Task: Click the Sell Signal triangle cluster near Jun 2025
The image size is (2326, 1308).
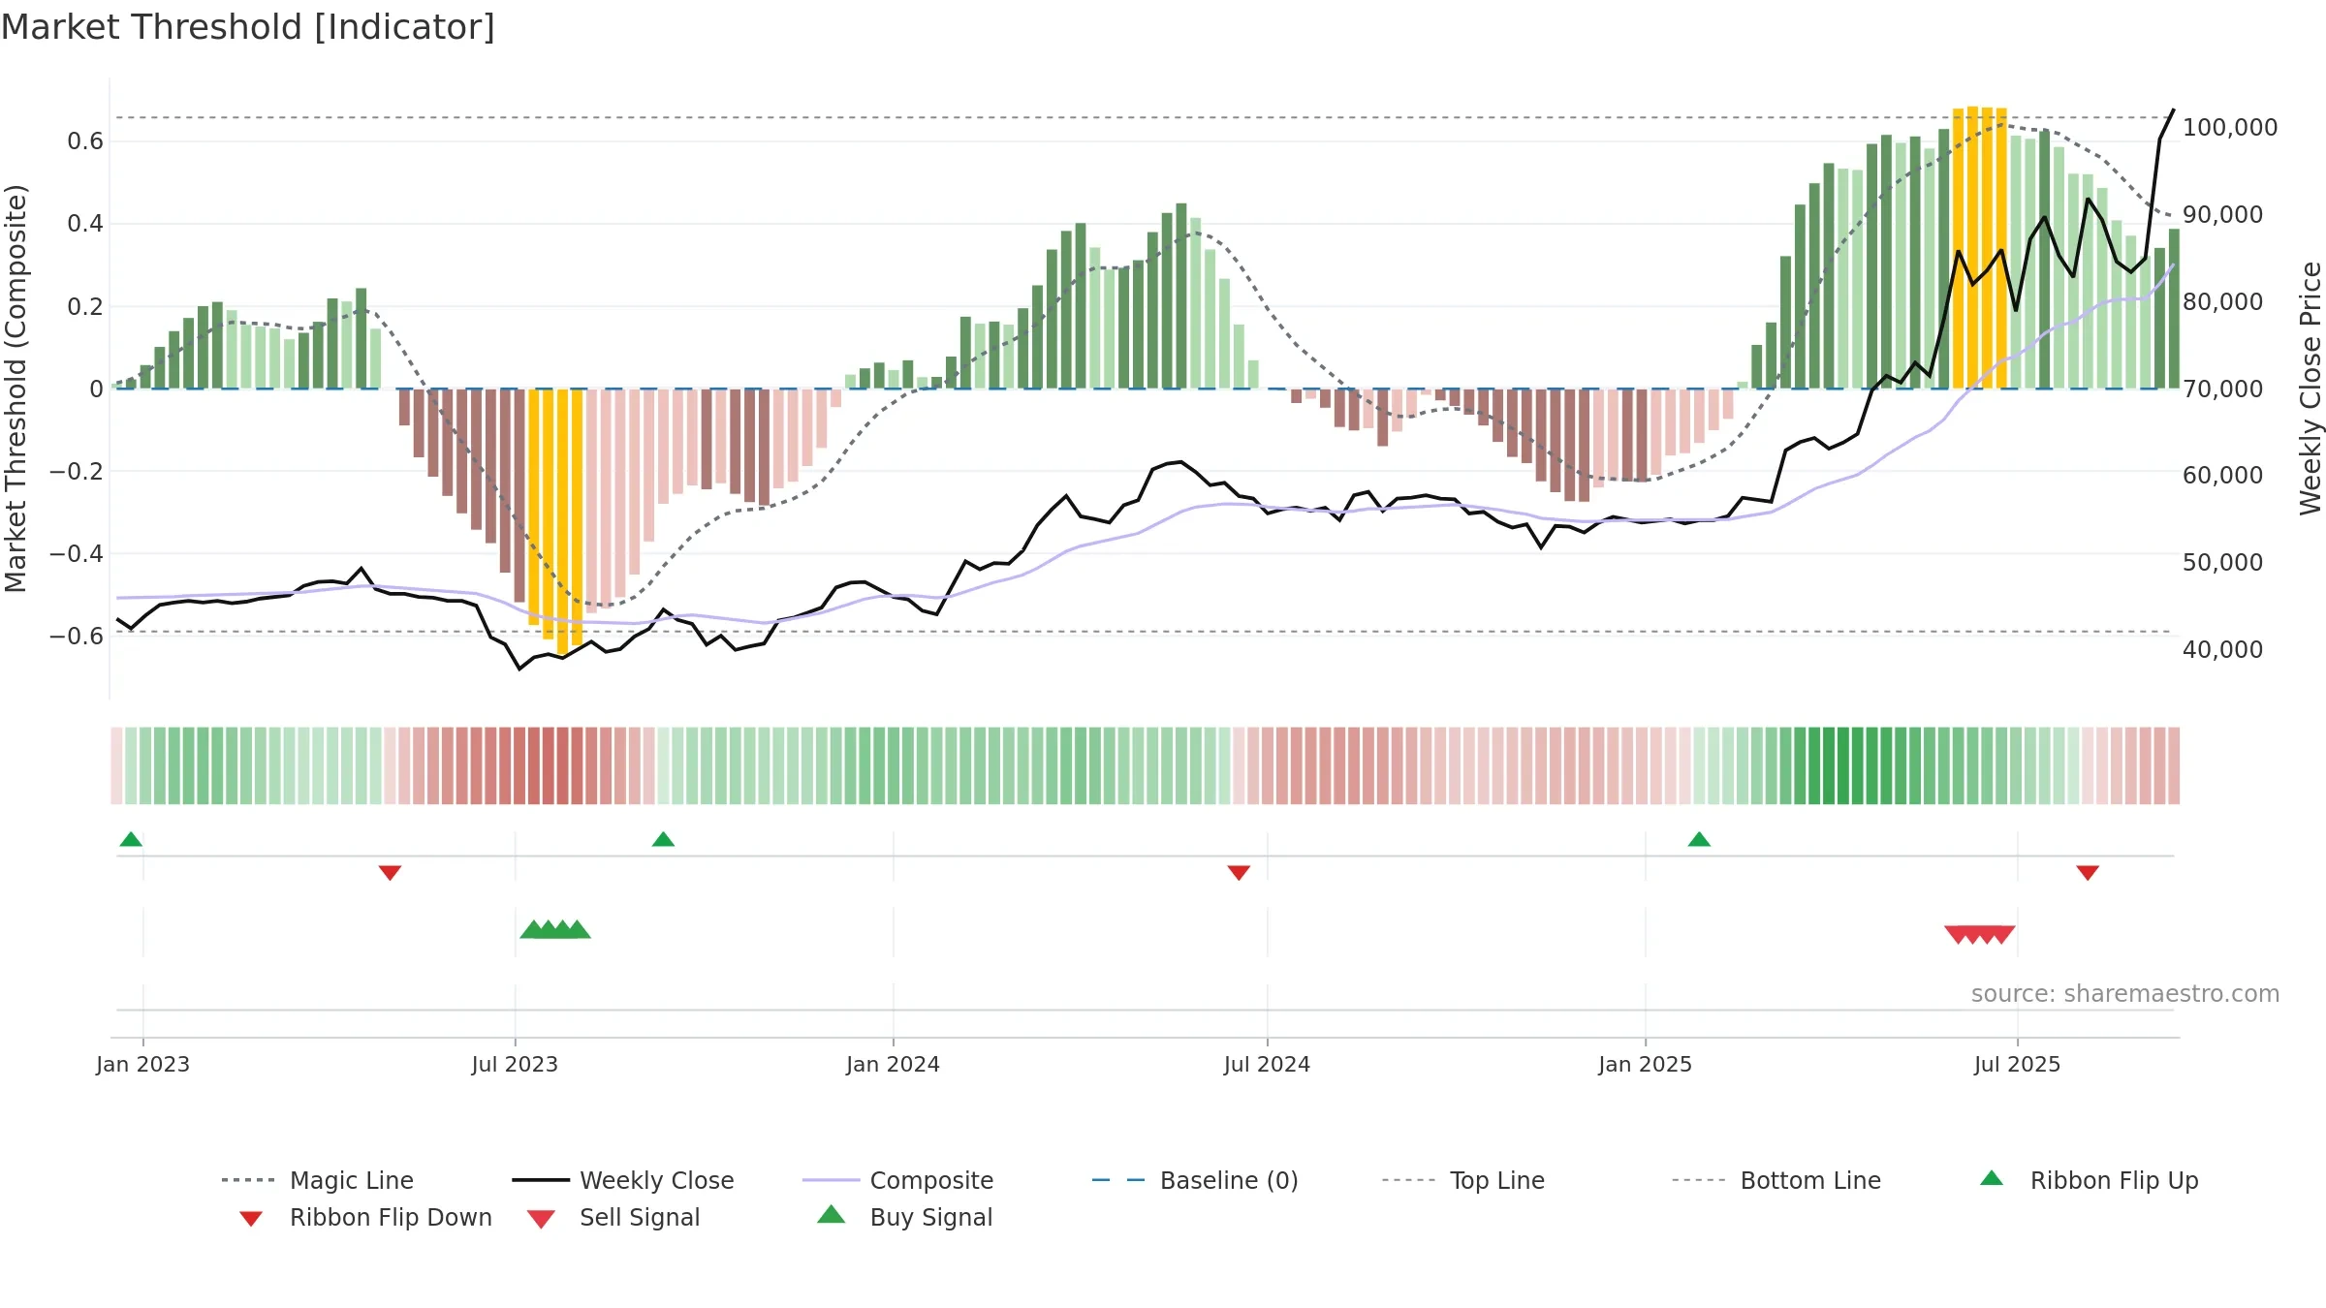Action: pos(1980,935)
